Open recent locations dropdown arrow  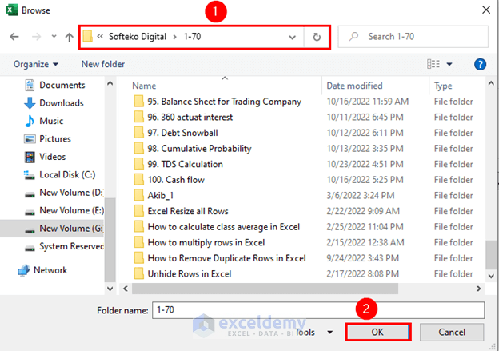pos(54,37)
